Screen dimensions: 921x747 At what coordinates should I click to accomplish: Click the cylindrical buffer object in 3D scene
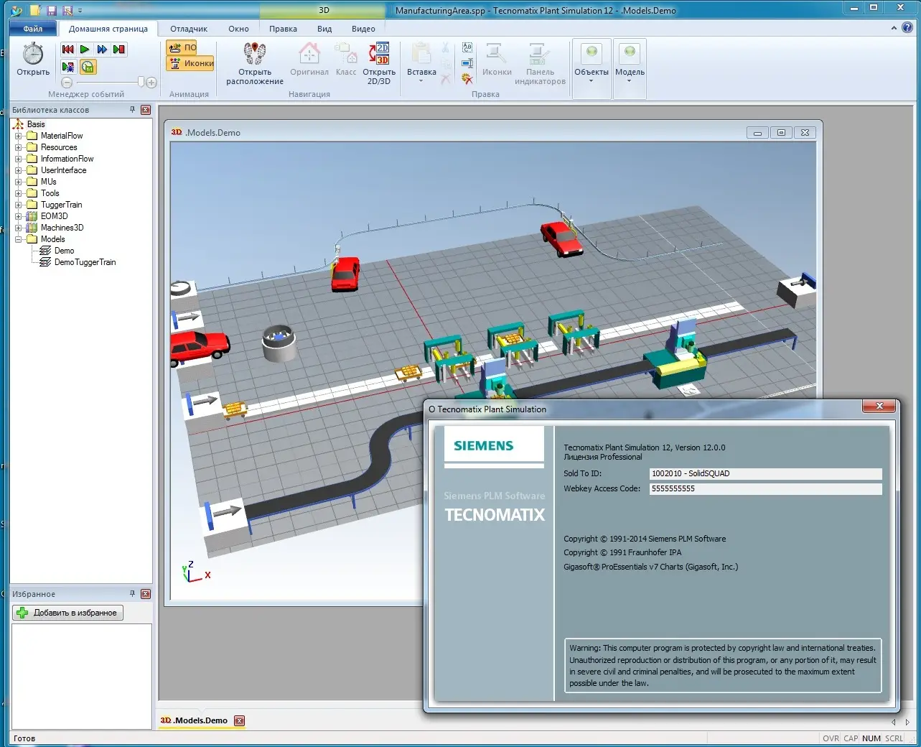click(279, 343)
